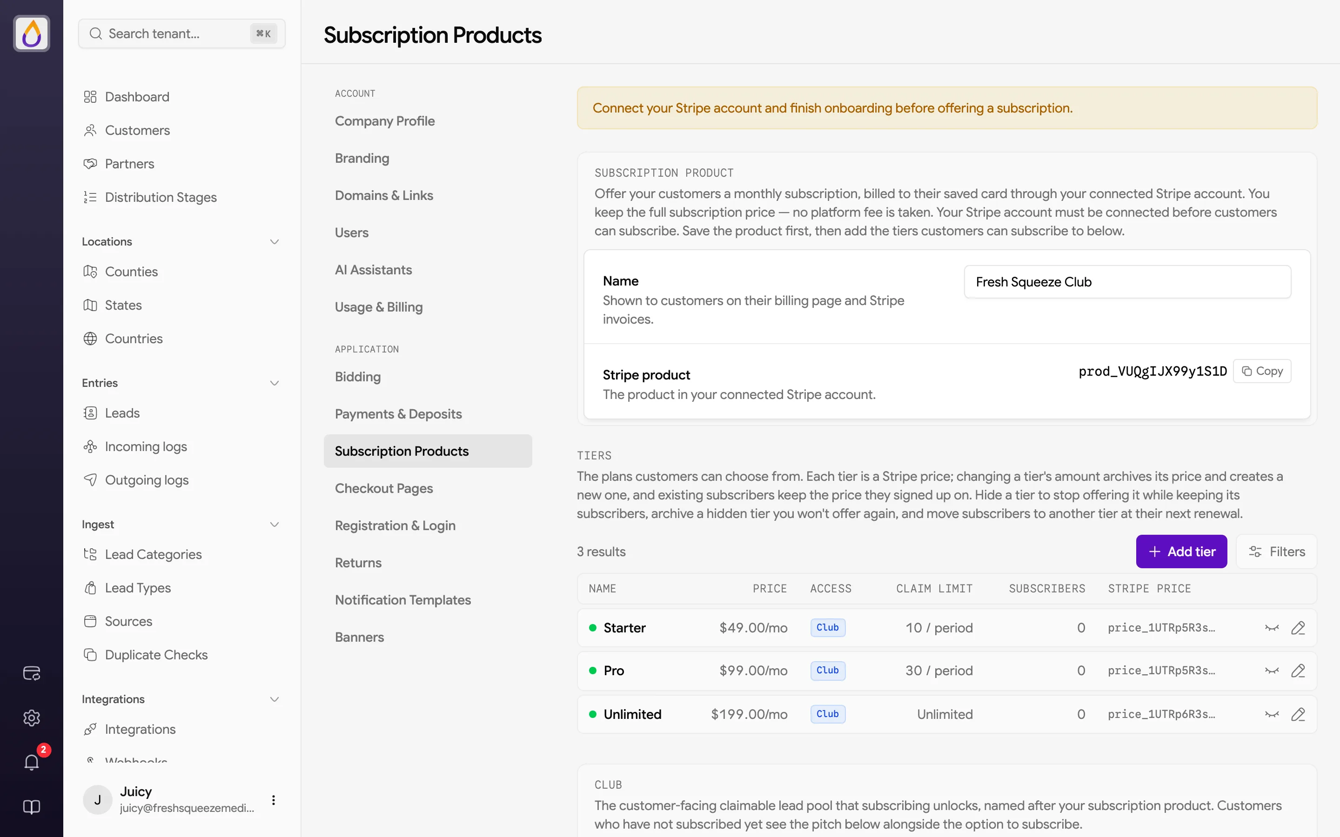The height and width of the screenshot is (837, 1340).
Task: Edit the Starter tier pencil icon
Action: point(1298,628)
